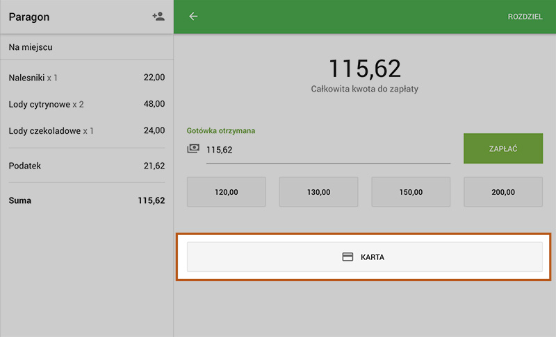Select the Lody cytrynowe x 2 item
This screenshot has height=337, width=556.
(x=86, y=104)
